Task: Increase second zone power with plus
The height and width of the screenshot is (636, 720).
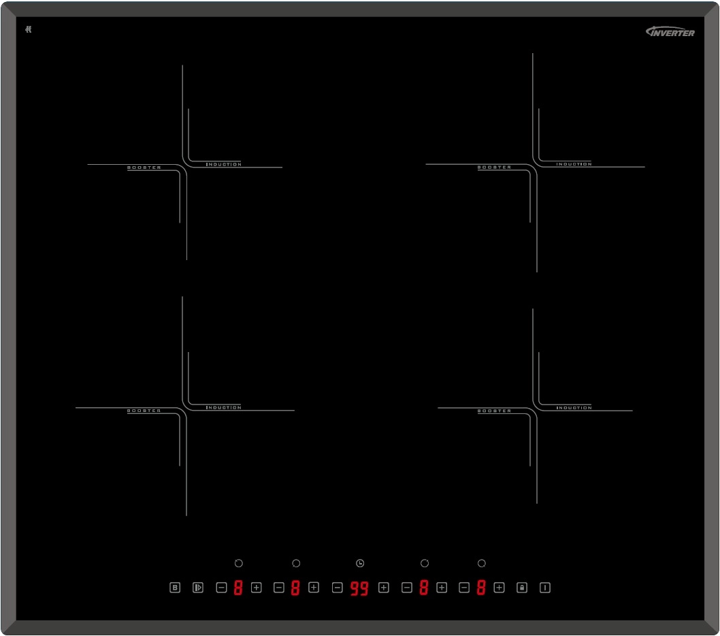Action: point(313,587)
